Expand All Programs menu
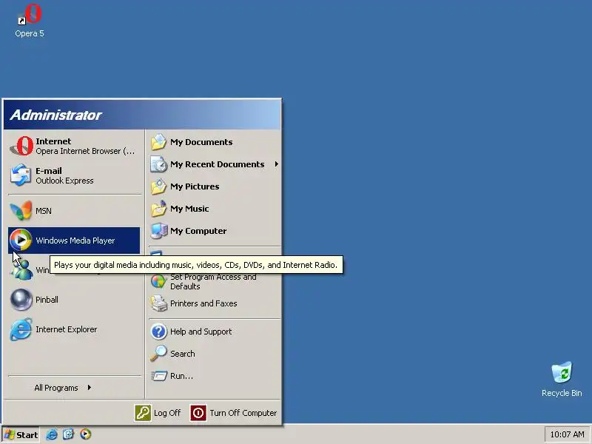This screenshot has height=444, width=592. (63, 388)
